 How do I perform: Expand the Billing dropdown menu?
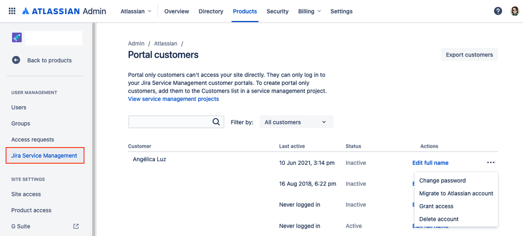(309, 12)
